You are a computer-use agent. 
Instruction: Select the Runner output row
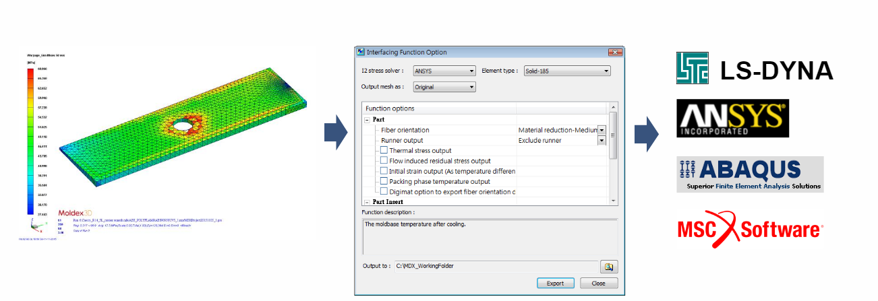[485, 140]
